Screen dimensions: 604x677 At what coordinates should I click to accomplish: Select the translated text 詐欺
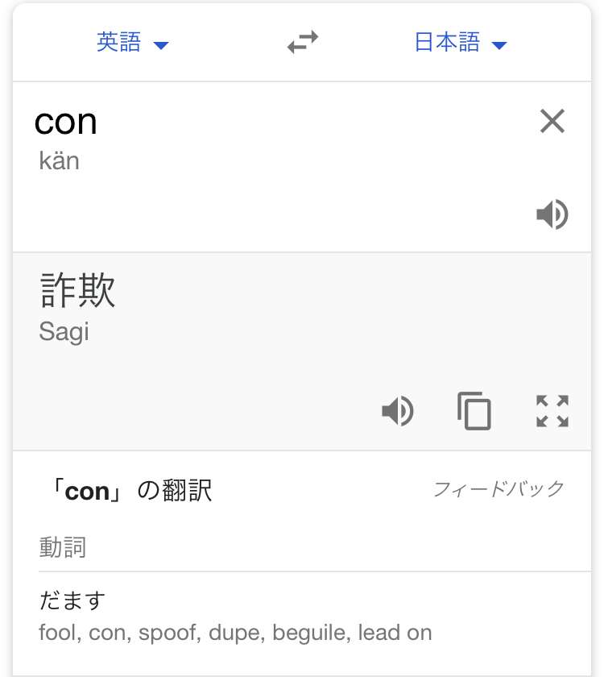(77, 290)
